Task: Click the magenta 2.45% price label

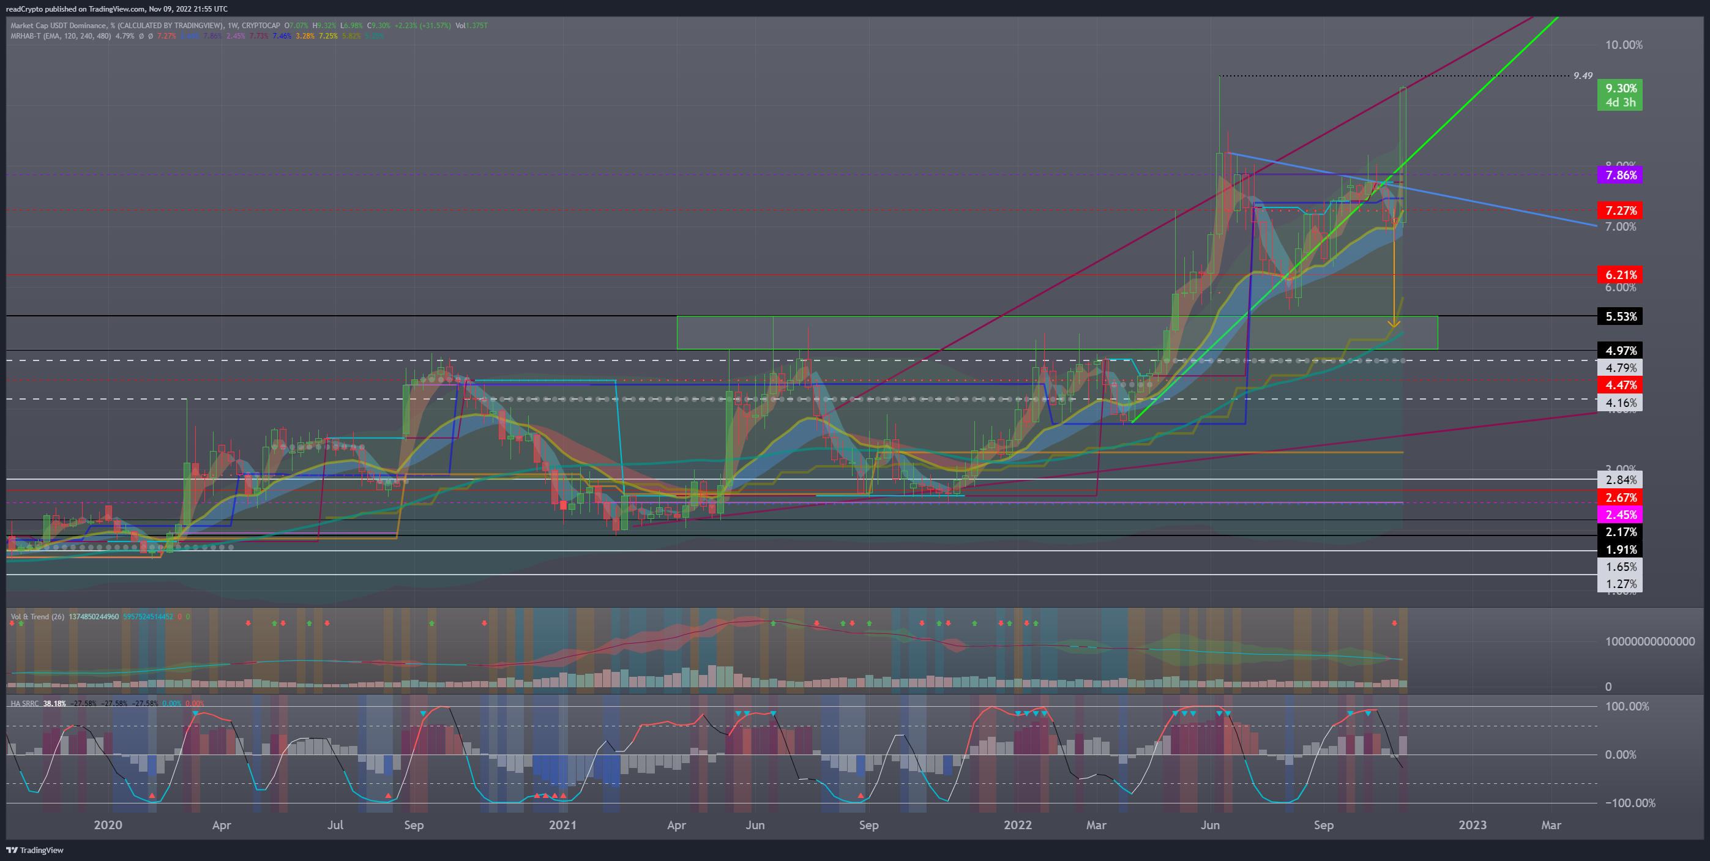Action: point(1621,515)
